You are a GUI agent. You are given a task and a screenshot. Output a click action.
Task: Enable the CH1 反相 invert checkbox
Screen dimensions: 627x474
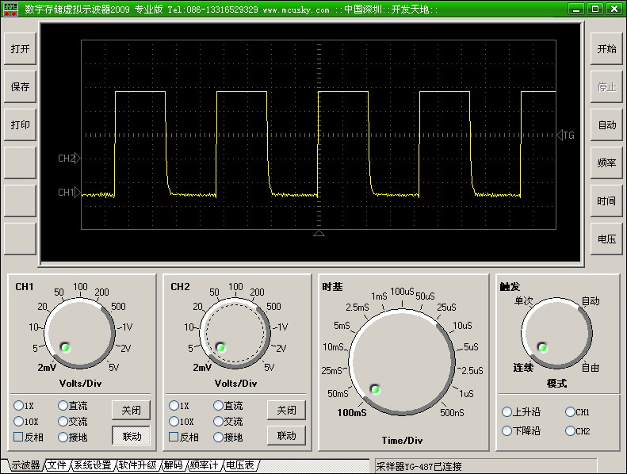pos(19,437)
